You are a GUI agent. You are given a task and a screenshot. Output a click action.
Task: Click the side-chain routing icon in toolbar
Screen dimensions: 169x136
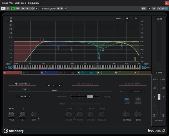click(x=33, y=8)
